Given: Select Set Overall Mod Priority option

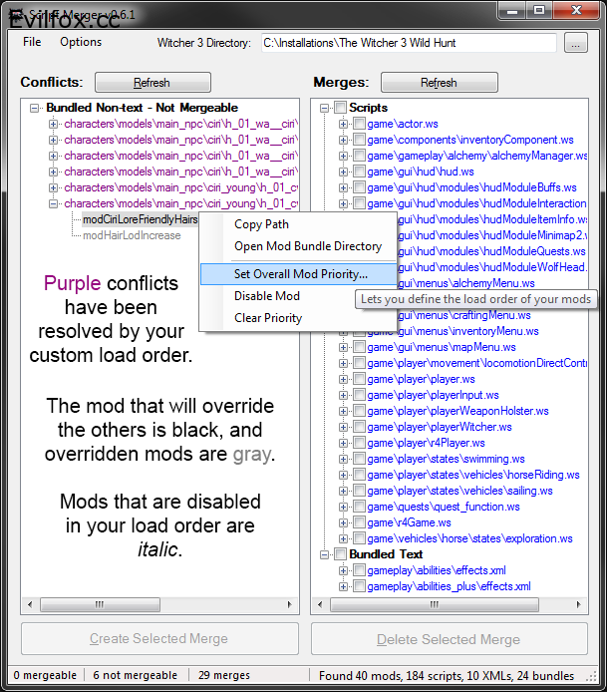Looking at the screenshot, I should point(299,274).
